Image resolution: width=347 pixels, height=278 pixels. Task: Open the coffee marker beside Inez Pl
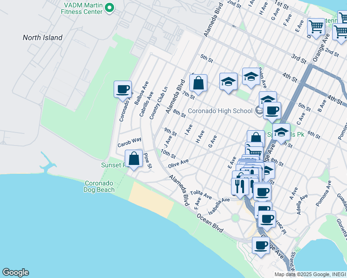click(x=267, y=220)
